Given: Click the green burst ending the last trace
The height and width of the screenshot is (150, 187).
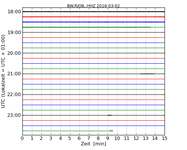Looking at the screenshot, I should click(111, 131).
